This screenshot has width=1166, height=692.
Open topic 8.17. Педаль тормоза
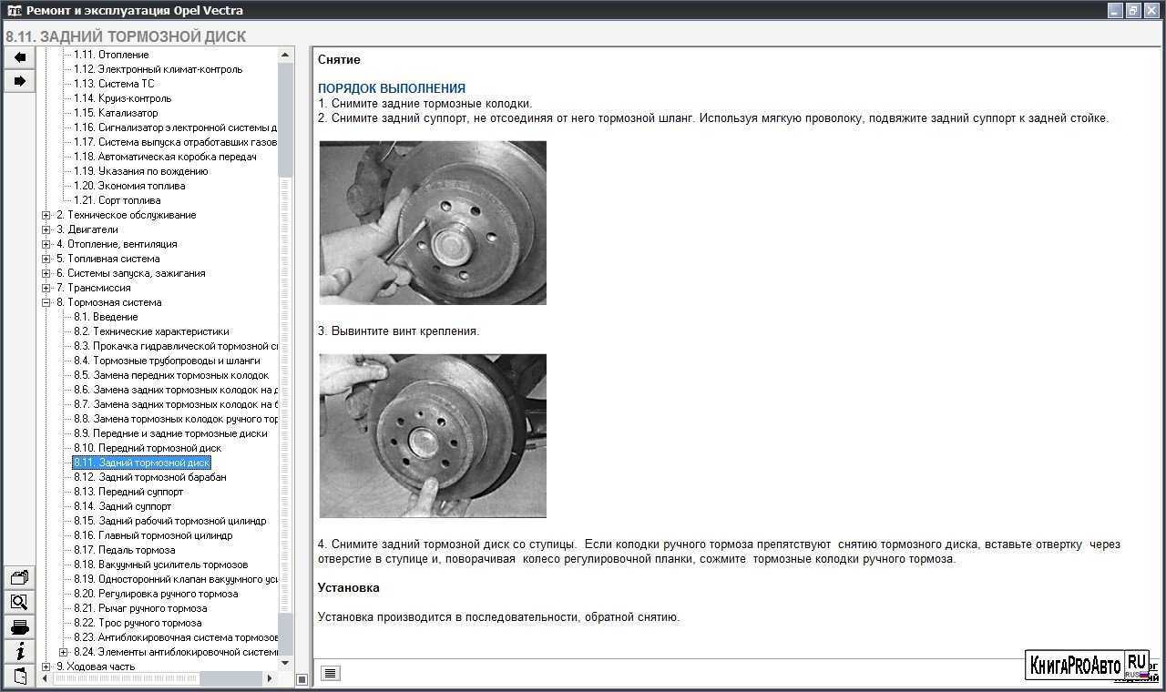click(125, 550)
